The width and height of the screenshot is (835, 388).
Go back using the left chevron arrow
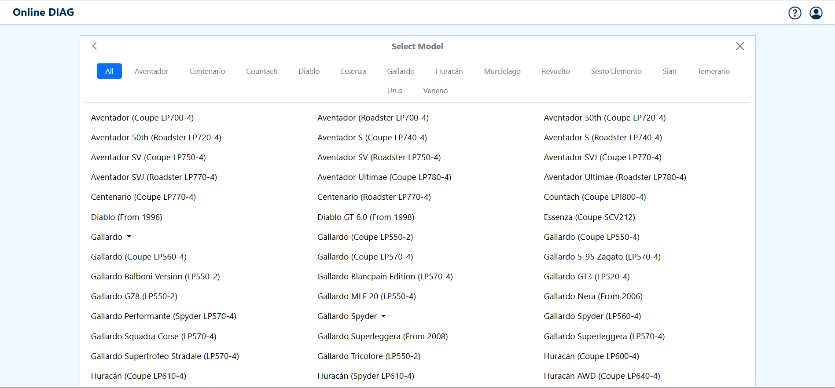[x=95, y=46]
